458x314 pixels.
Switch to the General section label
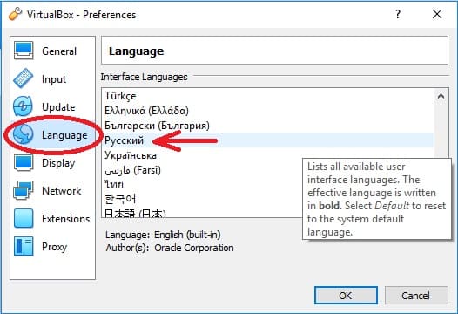(59, 51)
